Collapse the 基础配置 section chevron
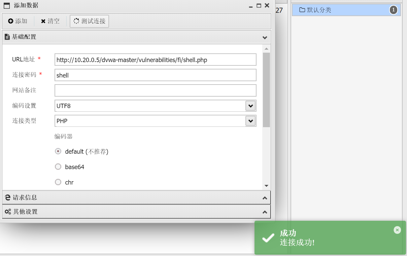The width and height of the screenshot is (407, 256). pos(265,37)
